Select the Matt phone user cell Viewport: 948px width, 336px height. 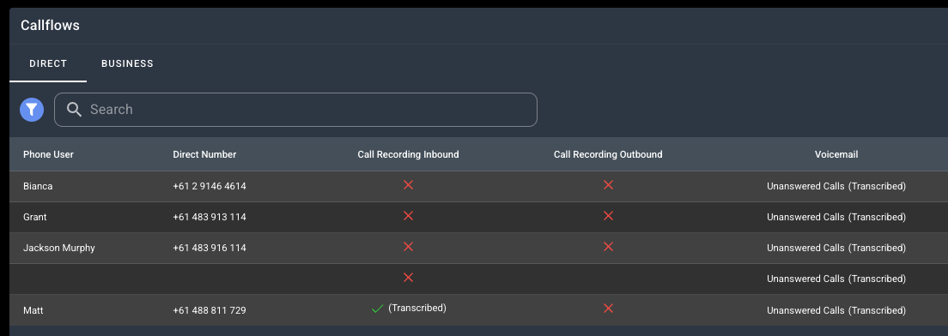(33, 310)
